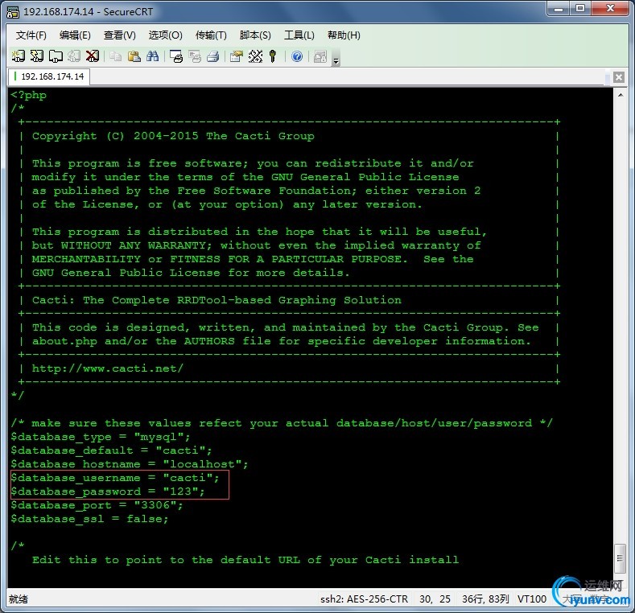This screenshot has width=635, height=613.
Task: Click the $database_ssl = false line
Action: pyautogui.click(x=89, y=519)
